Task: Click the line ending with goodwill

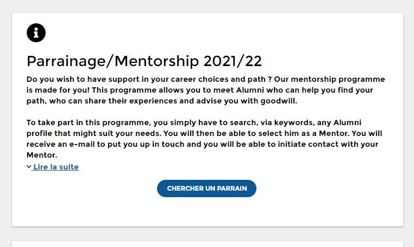Action: (x=162, y=101)
